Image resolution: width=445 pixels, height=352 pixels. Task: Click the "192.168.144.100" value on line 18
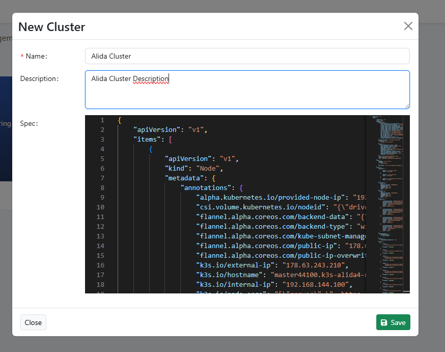click(x=315, y=284)
